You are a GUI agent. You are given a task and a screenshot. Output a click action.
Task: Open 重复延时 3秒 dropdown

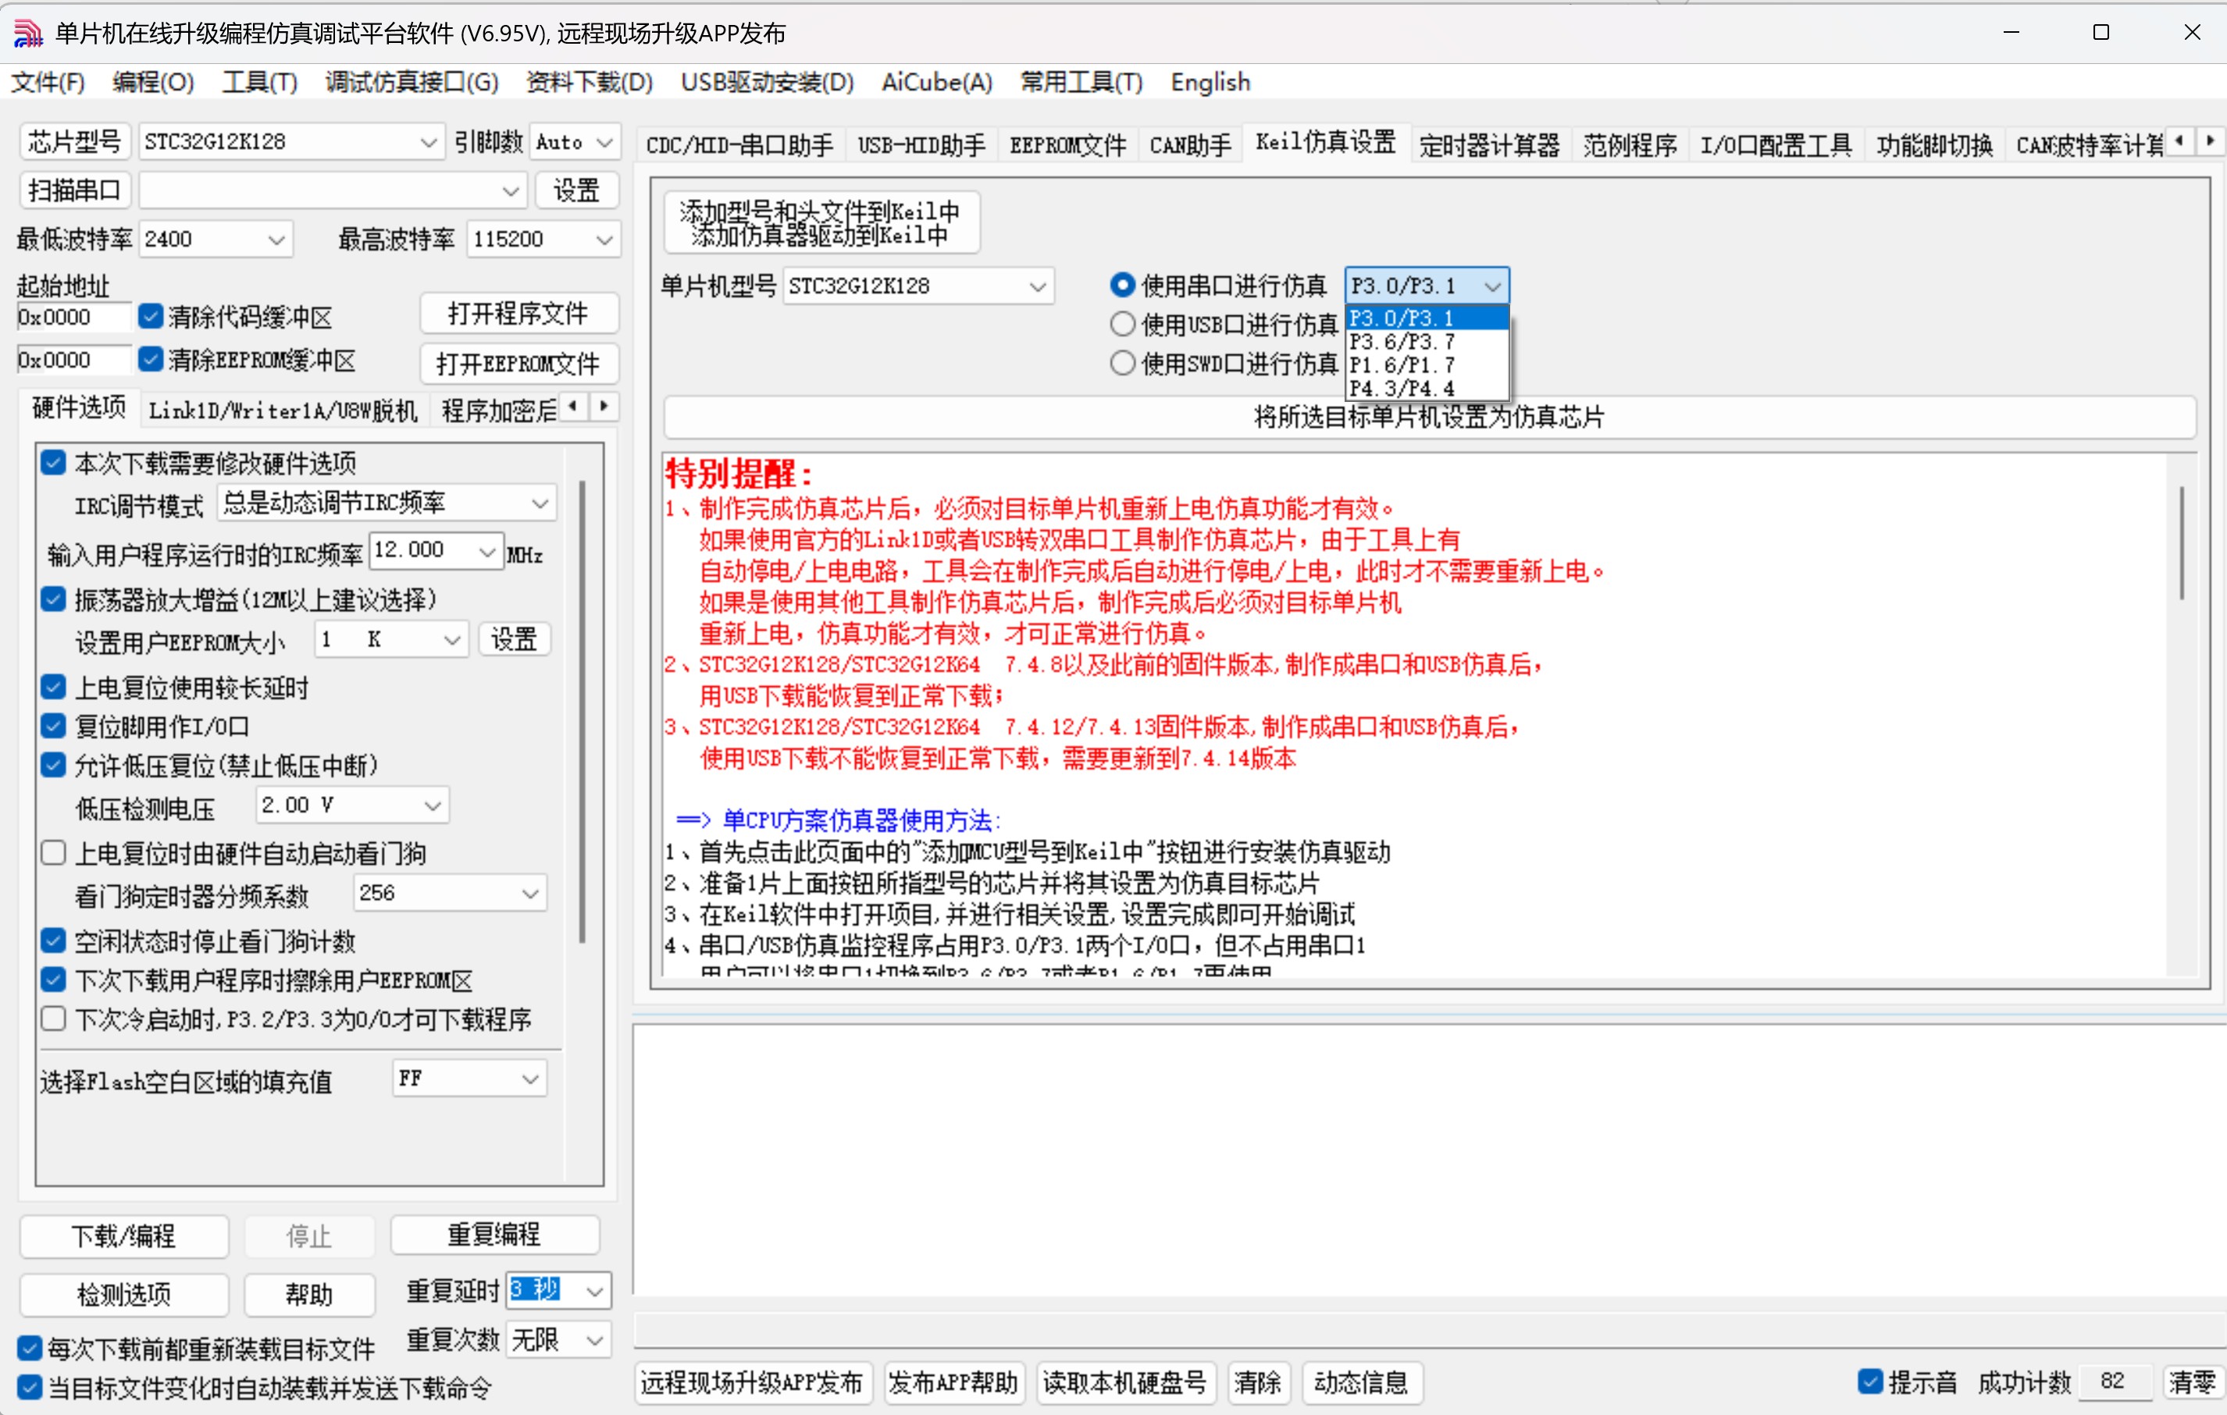coord(558,1290)
